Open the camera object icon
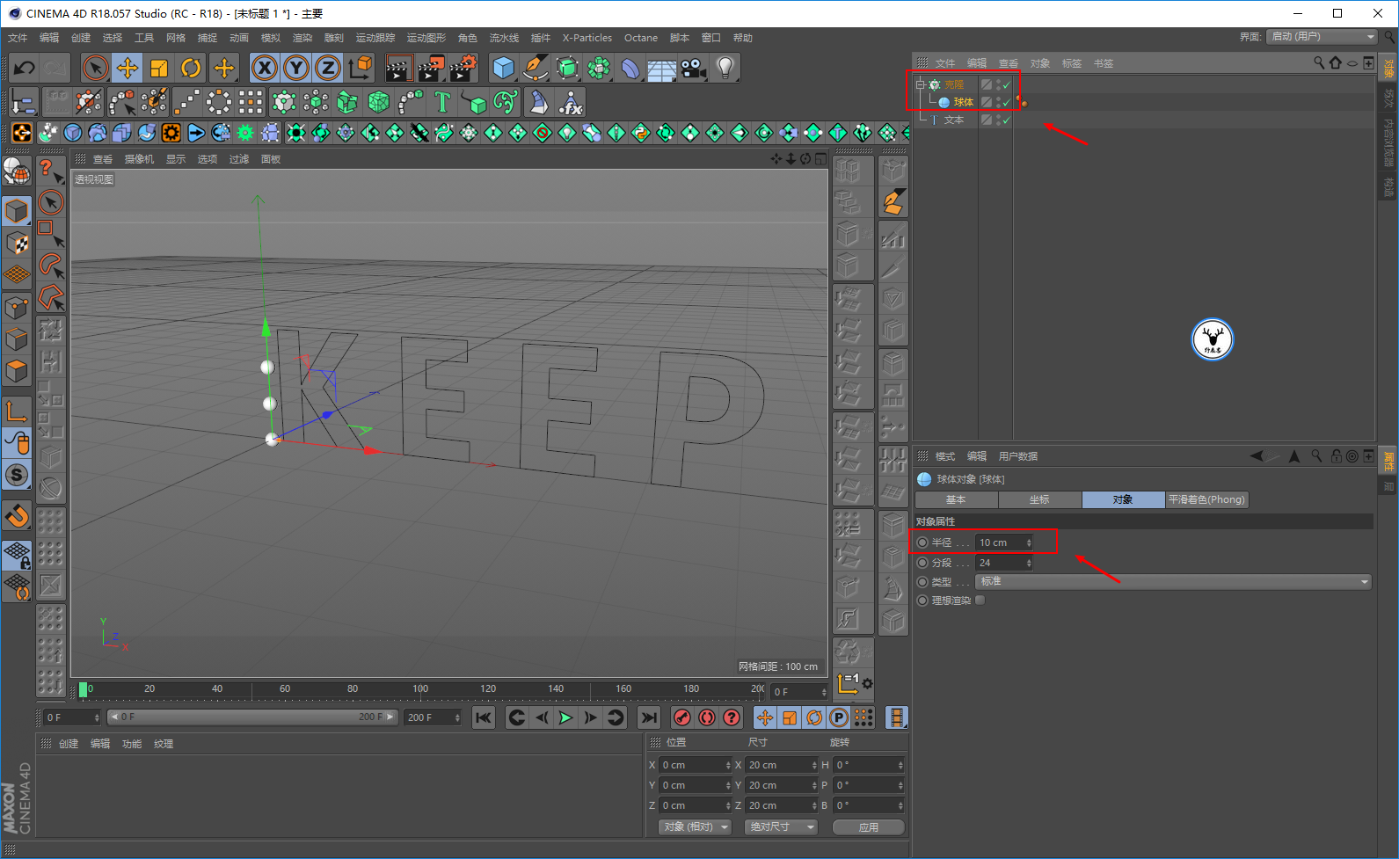 693,68
